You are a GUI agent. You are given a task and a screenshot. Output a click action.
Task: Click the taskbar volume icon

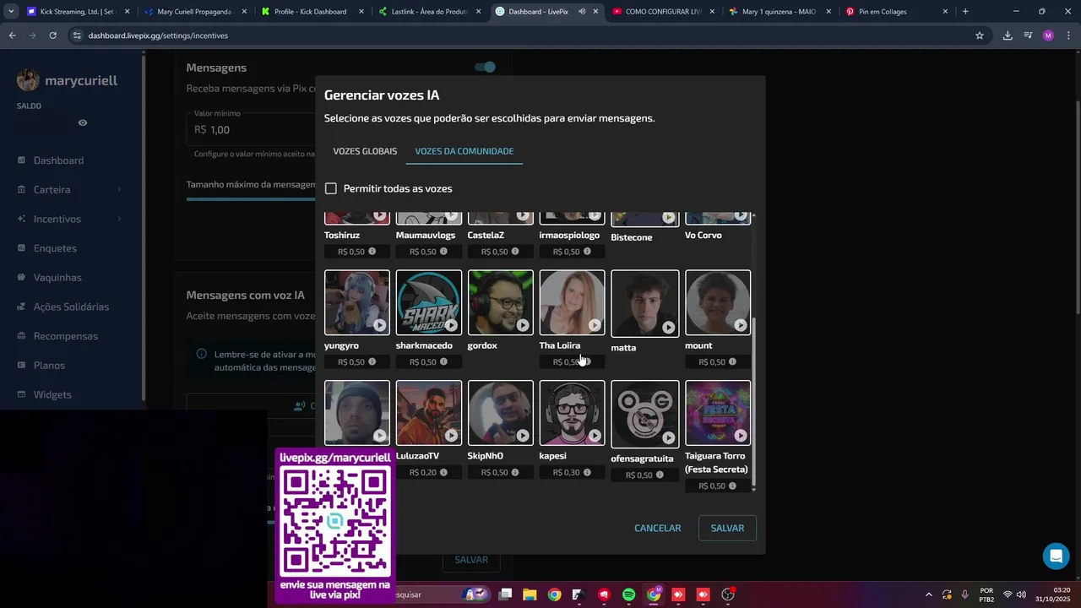(x=1021, y=594)
